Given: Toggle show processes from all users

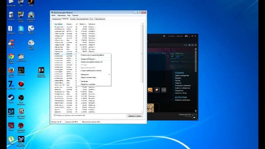Looking at the screenshot, I should [x=55, y=115].
